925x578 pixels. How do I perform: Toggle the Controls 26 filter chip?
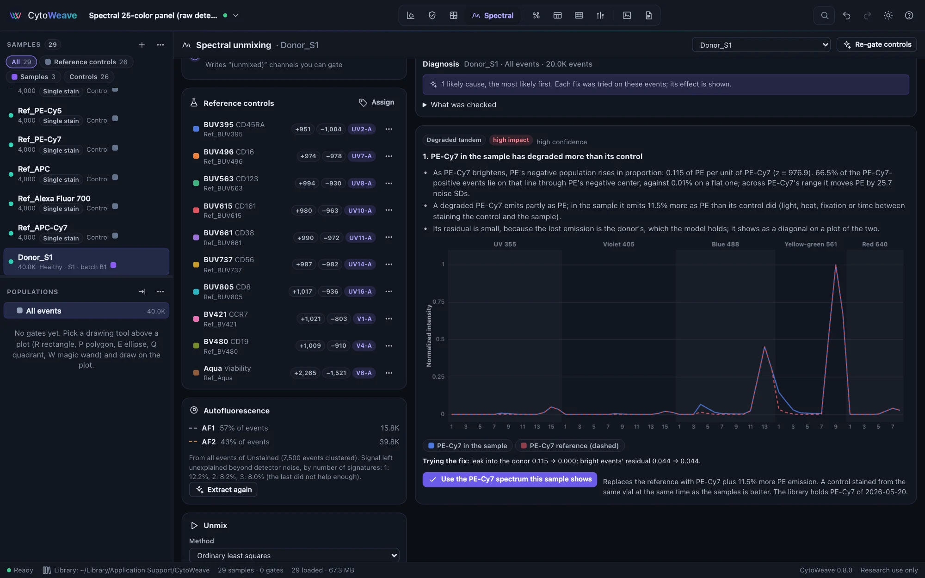(89, 77)
